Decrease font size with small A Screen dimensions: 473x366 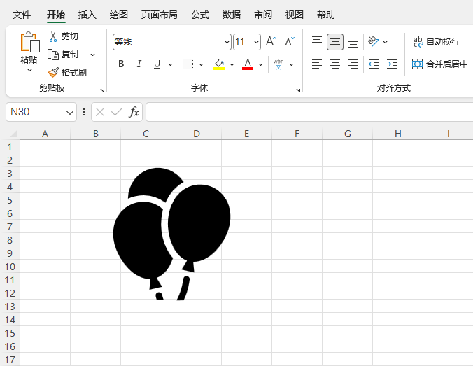click(x=290, y=41)
